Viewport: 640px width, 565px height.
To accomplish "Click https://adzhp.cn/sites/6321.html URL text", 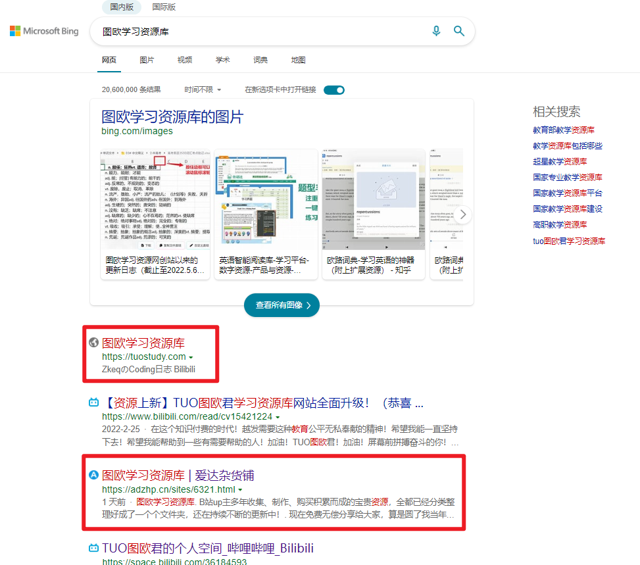I will pos(168,489).
